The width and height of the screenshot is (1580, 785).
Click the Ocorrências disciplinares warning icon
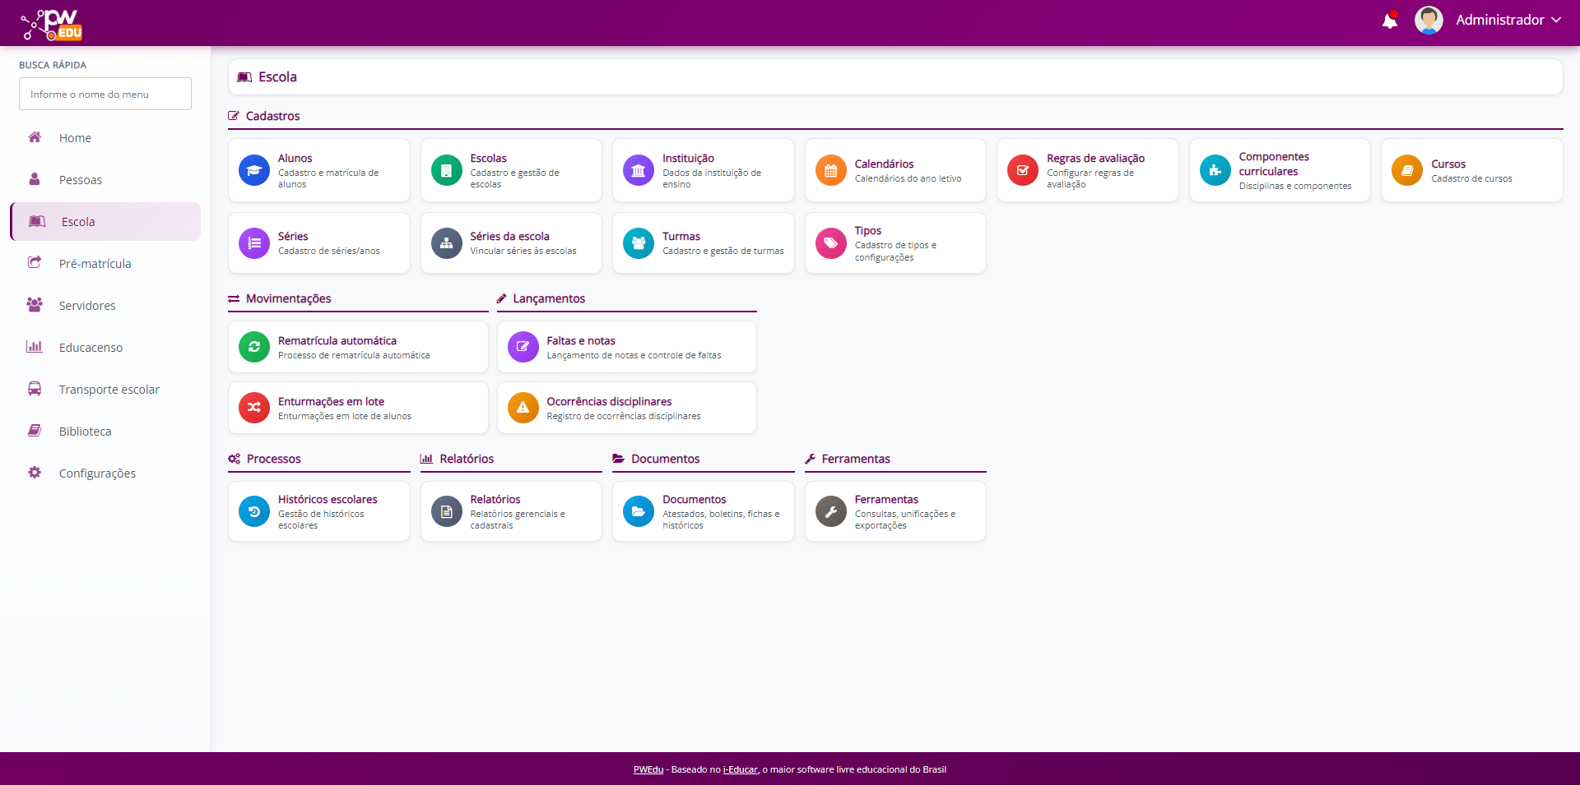(523, 408)
